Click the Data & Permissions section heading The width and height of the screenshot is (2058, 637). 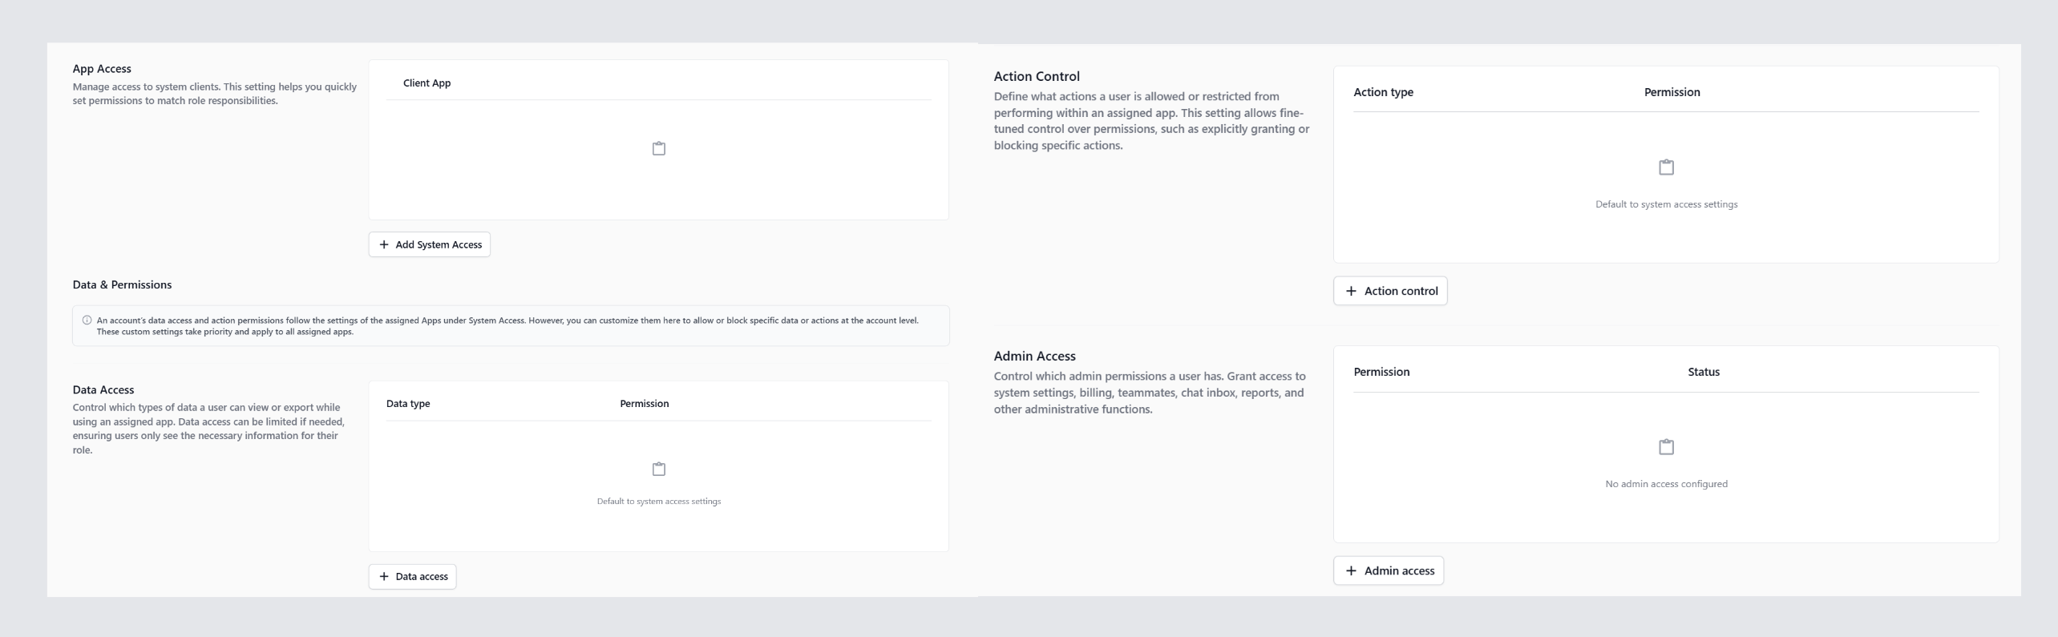pos(122,284)
